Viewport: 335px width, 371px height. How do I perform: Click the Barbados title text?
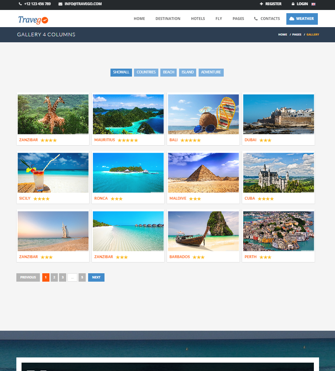tap(179, 257)
